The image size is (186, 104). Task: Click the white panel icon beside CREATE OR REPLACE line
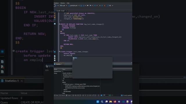point(55,24)
